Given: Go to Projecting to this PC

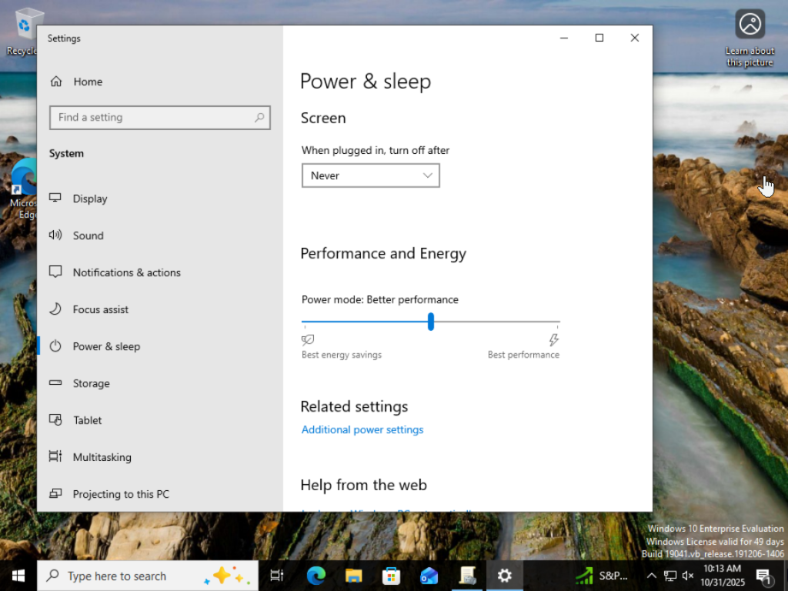Looking at the screenshot, I should tap(121, 494).
